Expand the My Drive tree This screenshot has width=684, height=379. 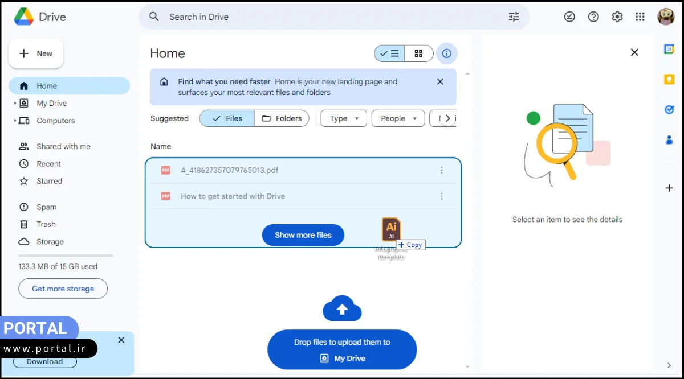(x=15, y=104)
